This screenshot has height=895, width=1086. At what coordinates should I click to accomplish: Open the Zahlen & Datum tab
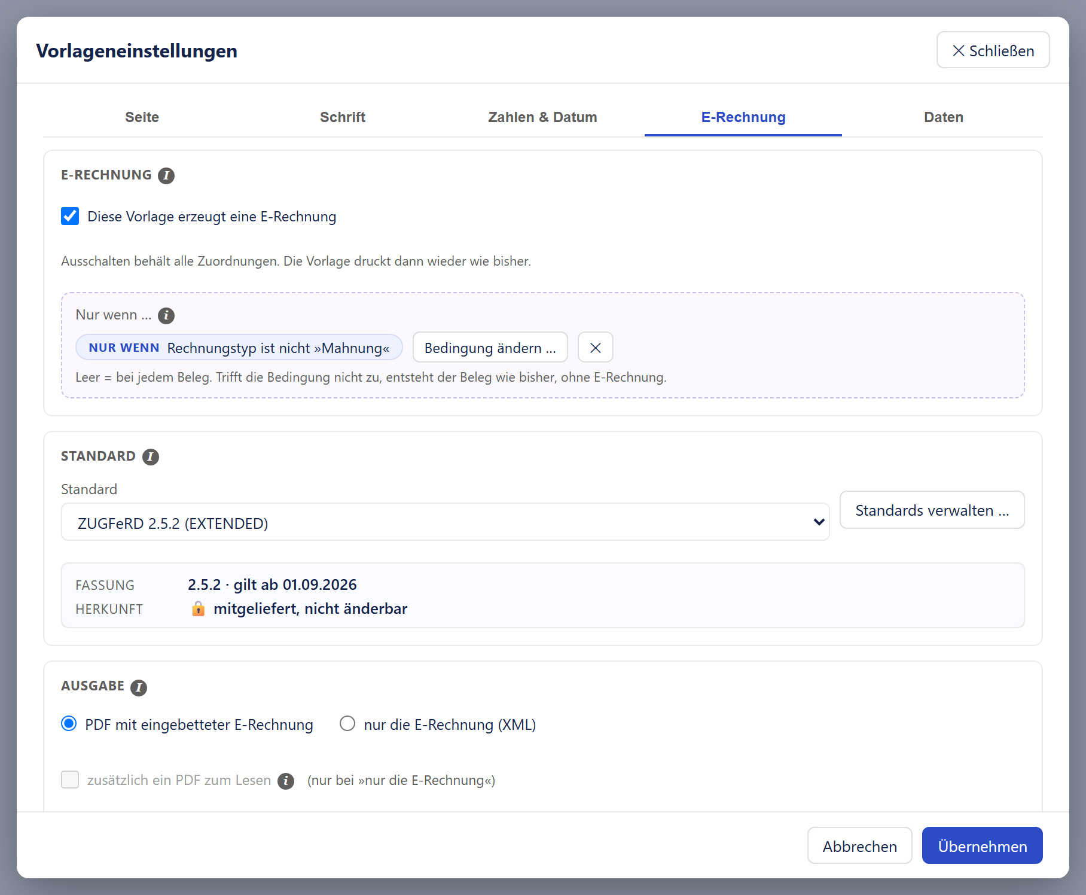[542, 117]
